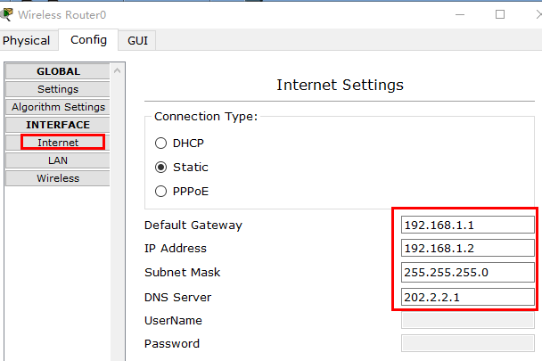Open the Config tab

click(x=88, y=39)
